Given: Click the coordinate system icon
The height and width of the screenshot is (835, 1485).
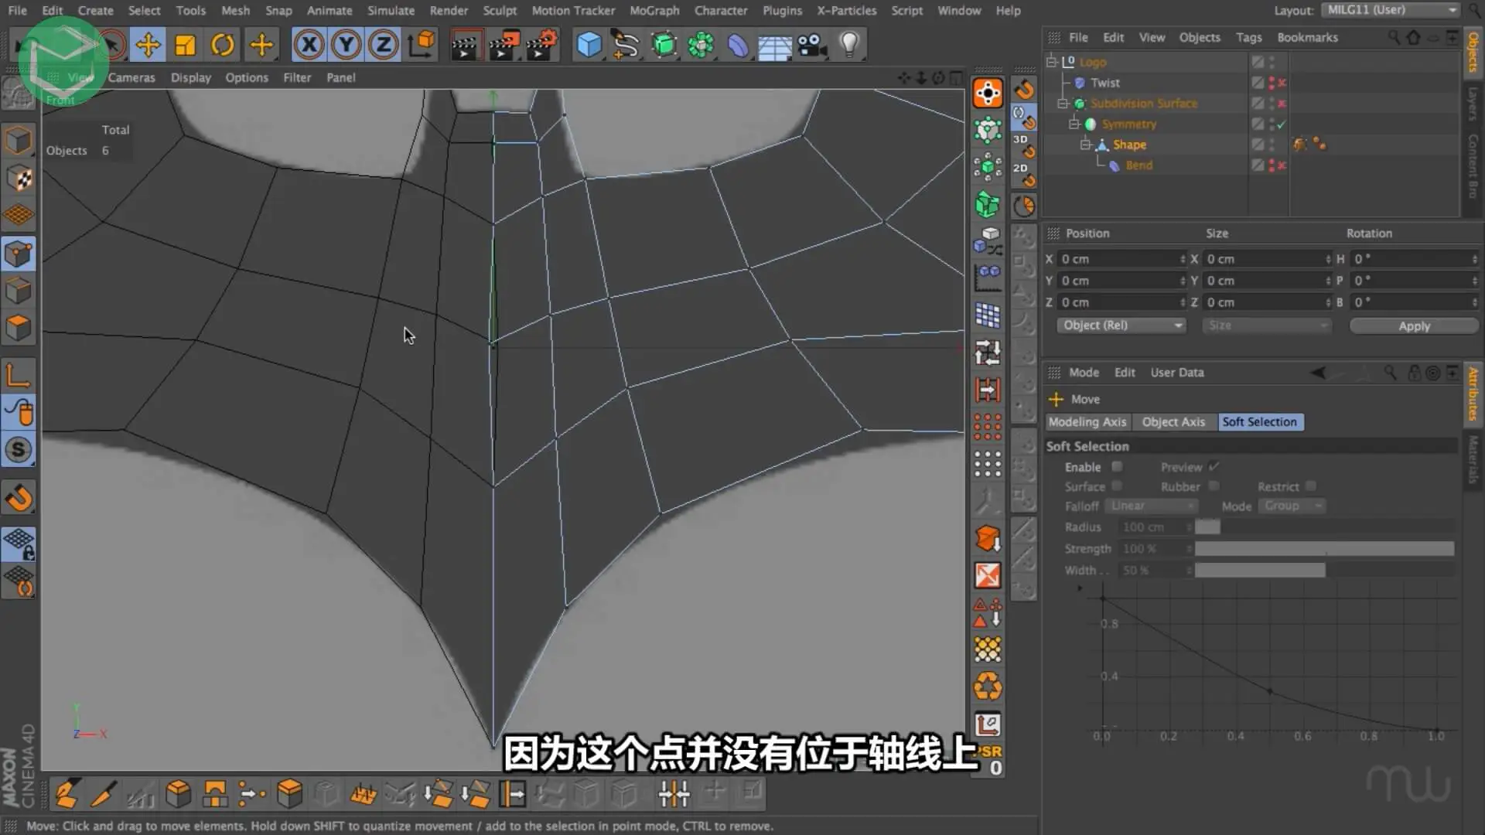Looking at the screenshot, I should pyautogui.click(x=422, y=45).
